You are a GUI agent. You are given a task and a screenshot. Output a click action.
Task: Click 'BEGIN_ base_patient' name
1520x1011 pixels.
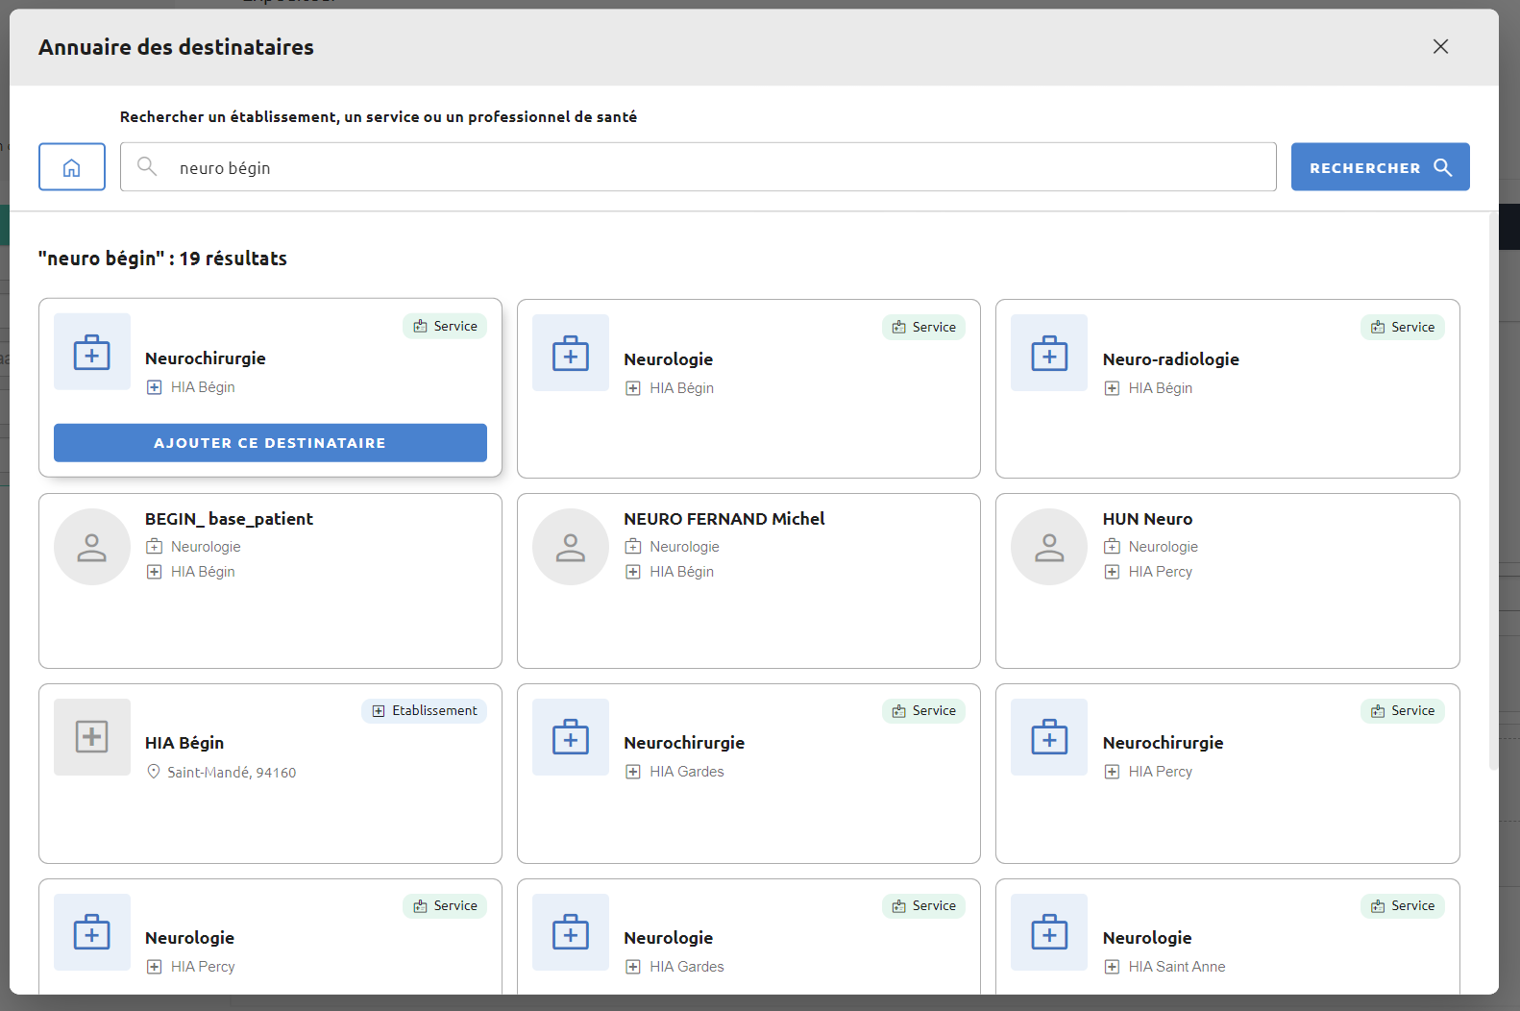pyautogui.click(x=229, y=519)
